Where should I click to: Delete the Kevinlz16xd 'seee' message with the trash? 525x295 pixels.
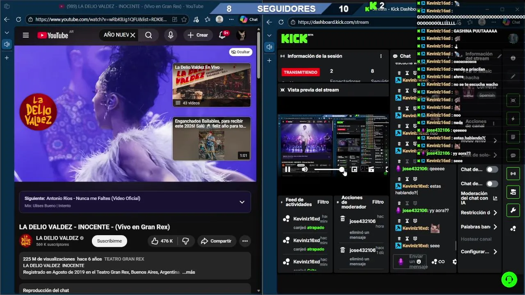click(x=399, y=238)
